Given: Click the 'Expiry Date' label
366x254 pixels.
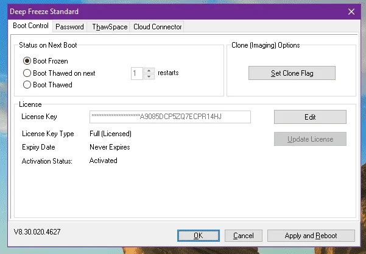Looking at the screenshot, I should [x=38, y=147].
